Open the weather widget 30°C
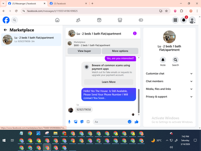Viewport: 201px width, 151px height. [156, 141]
